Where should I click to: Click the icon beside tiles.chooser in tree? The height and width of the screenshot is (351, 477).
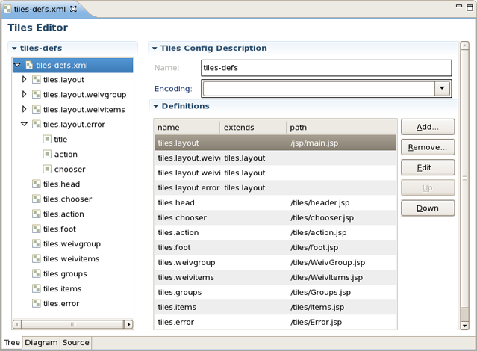[36, 199]
